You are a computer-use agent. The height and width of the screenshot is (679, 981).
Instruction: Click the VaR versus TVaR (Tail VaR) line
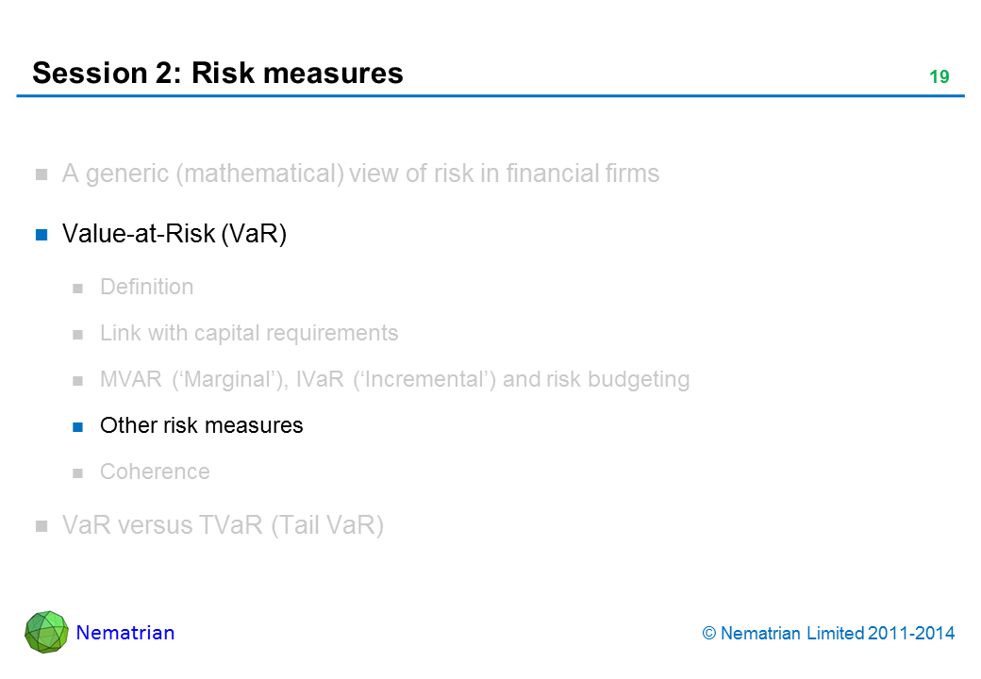[223, 526]
